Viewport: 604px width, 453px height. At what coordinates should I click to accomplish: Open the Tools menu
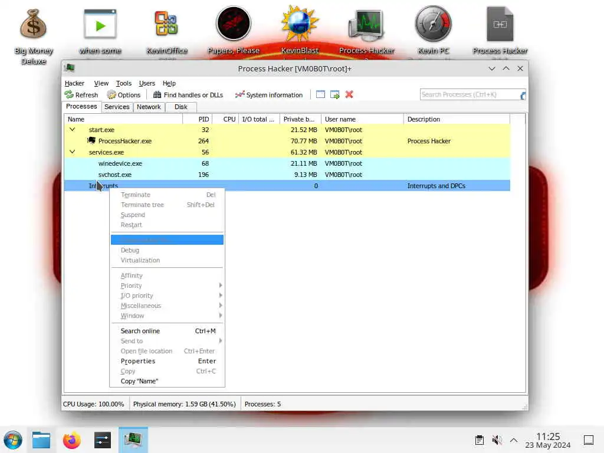pos(124,83)
